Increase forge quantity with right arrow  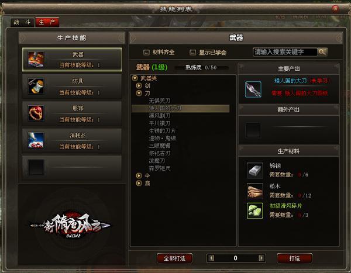click(261, 258)
